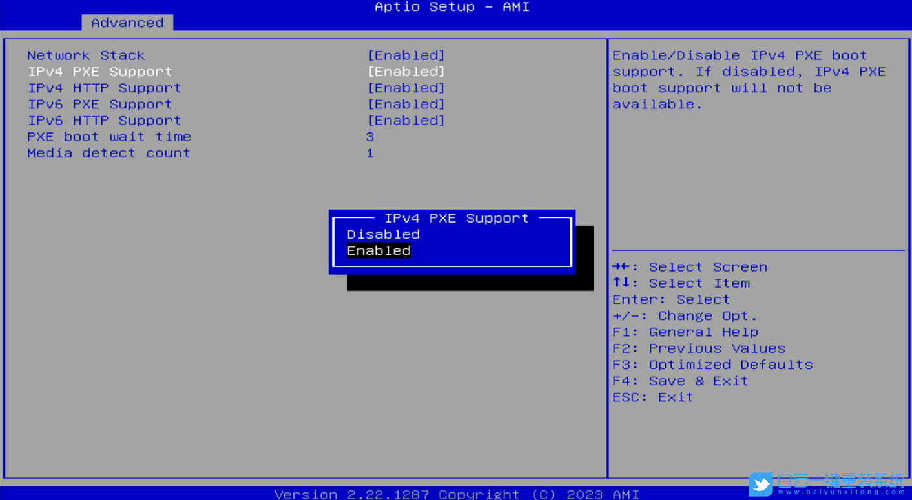Select the Media detect count field
The height and width of the screenshot is (500, 912).
[109, 153]
